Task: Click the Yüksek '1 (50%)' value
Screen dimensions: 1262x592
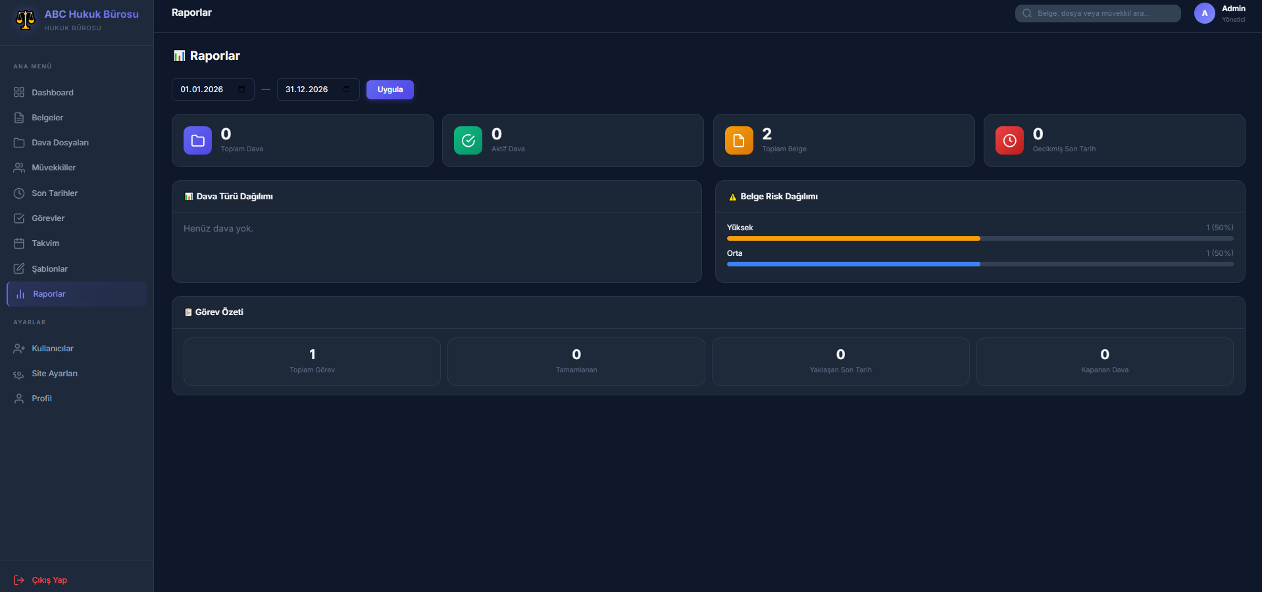Action: tap(1220, 228)
